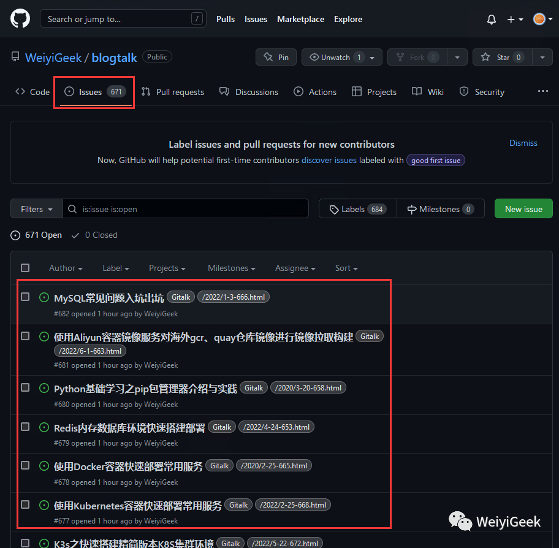This screenshot has width=559, height=548.
Task: Expand the Star lists dropdown arrow
Action: click(542, 57)
